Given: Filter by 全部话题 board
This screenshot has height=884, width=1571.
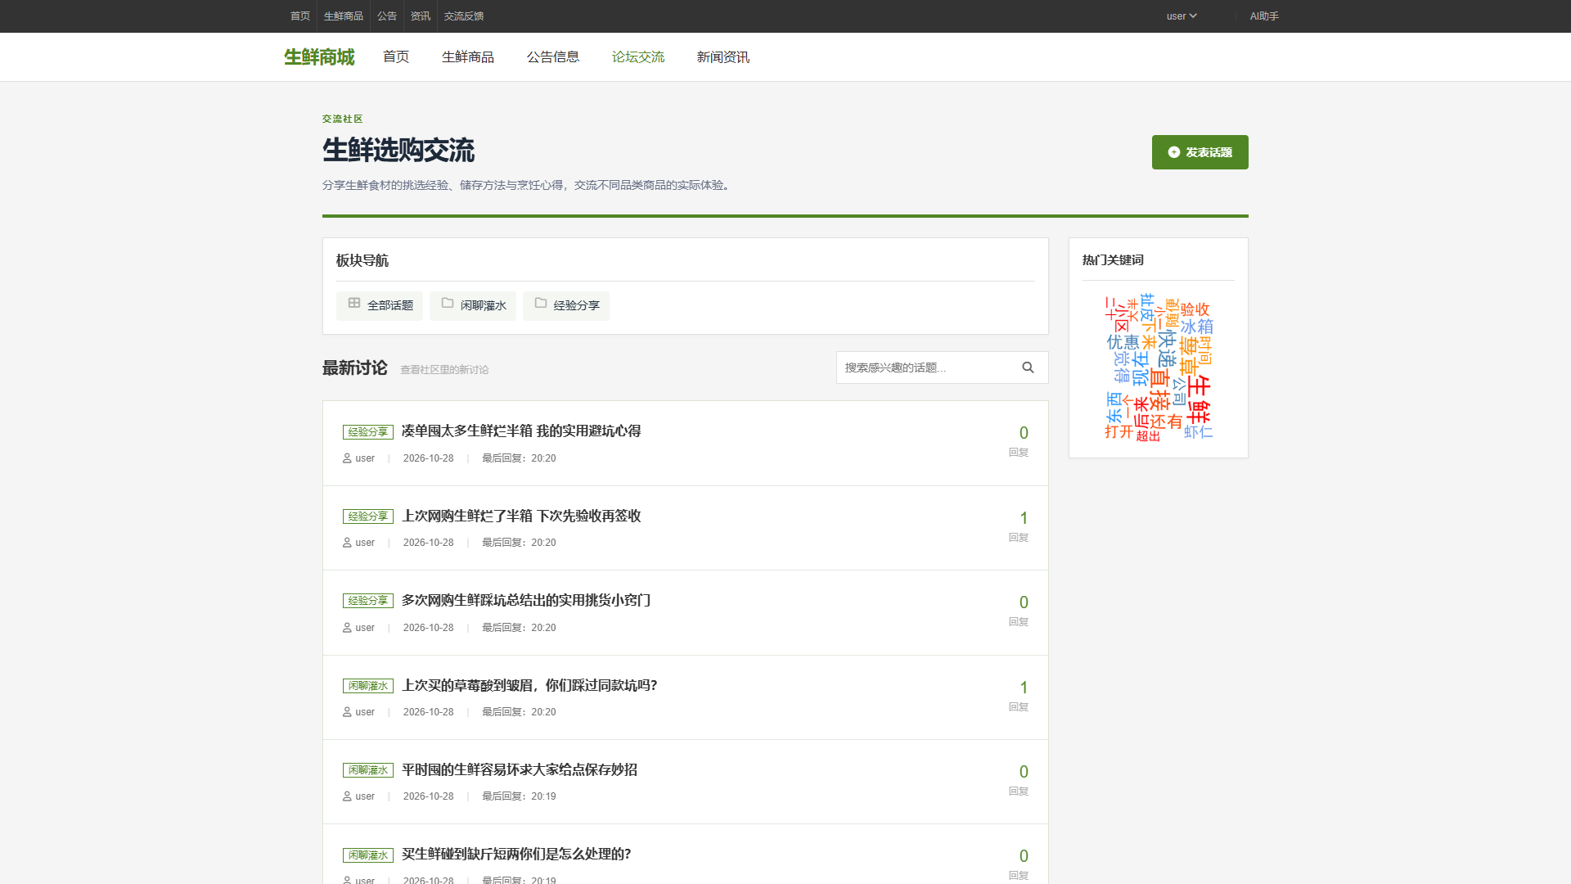Looking at the screenshot, I should pyautogui.click(x=380, y=305).
